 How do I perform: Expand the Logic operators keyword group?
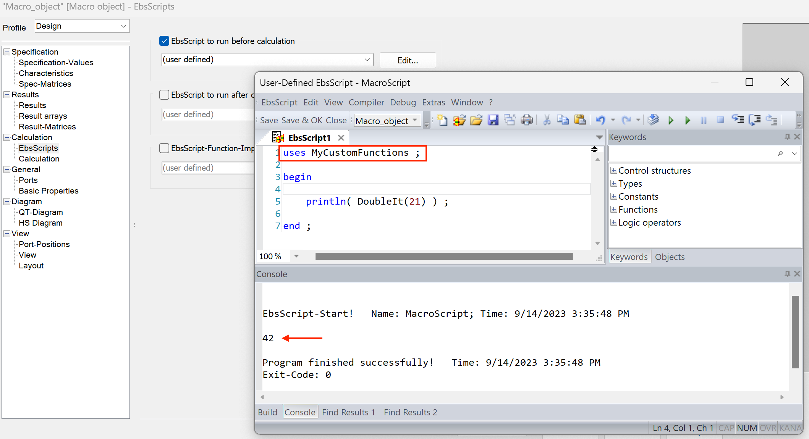614,222
